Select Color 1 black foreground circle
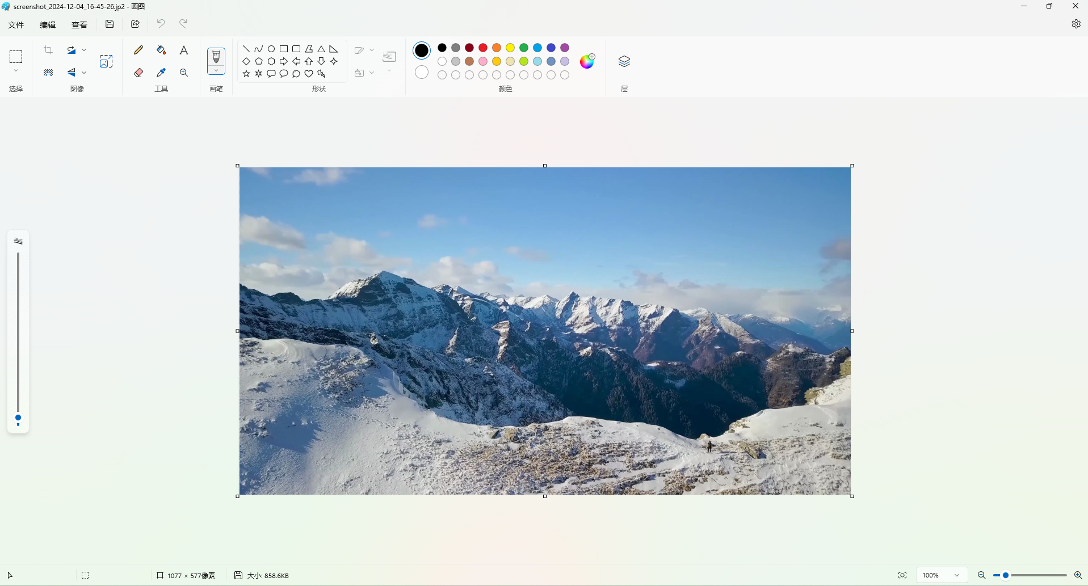The image size is (1088, 586). (x=422, y=50)
